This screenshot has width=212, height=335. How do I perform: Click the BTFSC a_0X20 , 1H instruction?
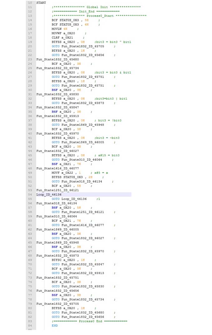coord(68,260)
